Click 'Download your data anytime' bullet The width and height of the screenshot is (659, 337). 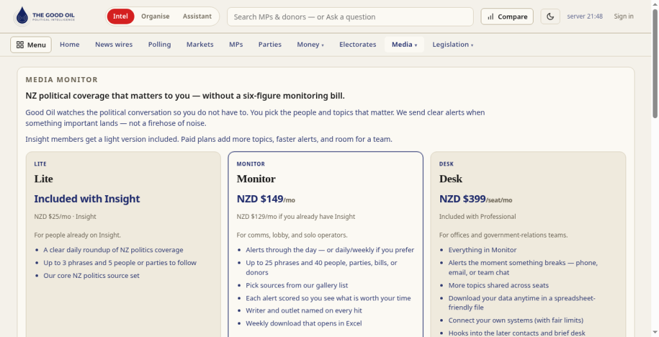521,302
